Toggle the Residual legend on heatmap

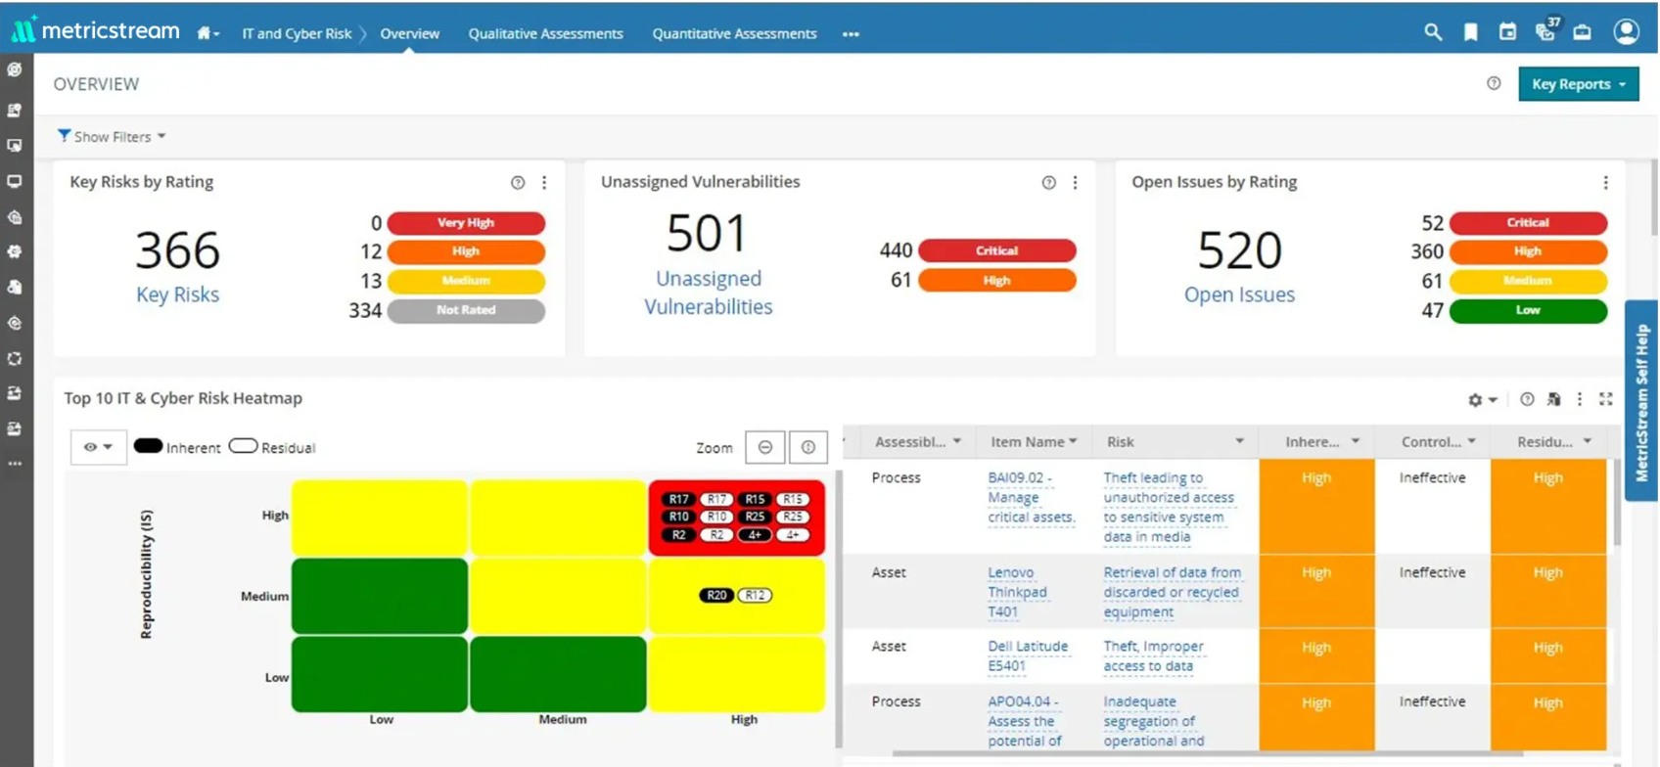[272, 447]
